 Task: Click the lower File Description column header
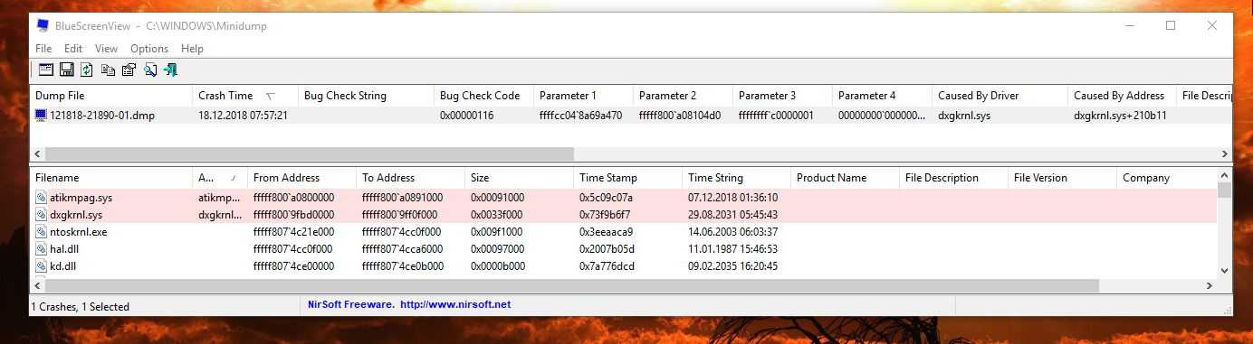tap(954, 178)
